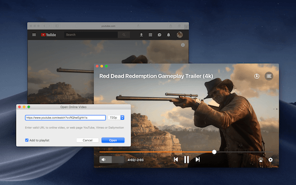Viewport: 296px width, 185px height.
Task: Click the Safari share icon
Action: [x=171, y=26]
